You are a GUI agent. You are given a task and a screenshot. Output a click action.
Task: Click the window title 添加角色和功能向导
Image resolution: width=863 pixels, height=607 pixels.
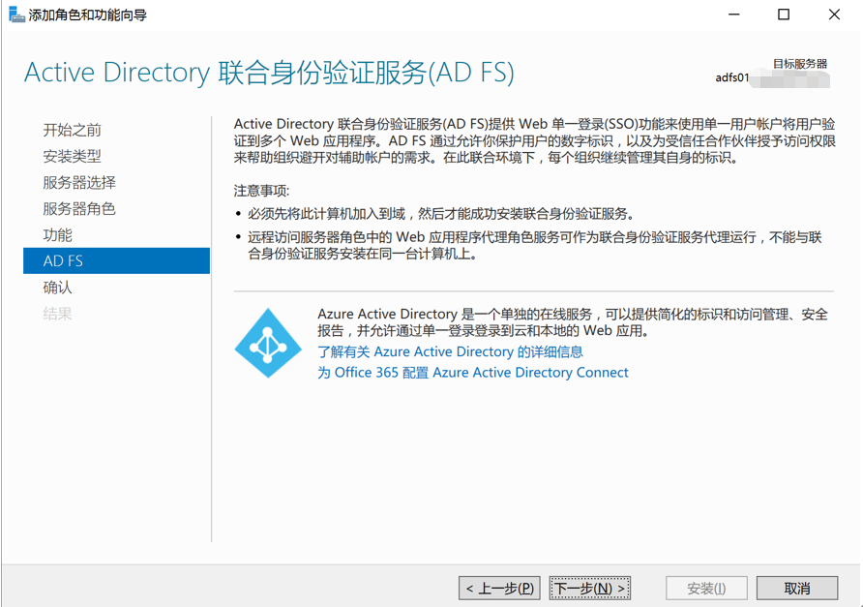pyautogui.click(x=87, y=15)
